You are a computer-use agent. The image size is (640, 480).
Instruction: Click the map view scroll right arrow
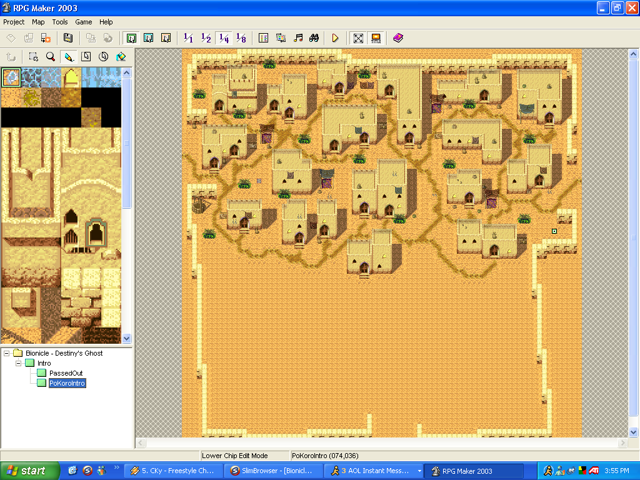click(622, 443)
